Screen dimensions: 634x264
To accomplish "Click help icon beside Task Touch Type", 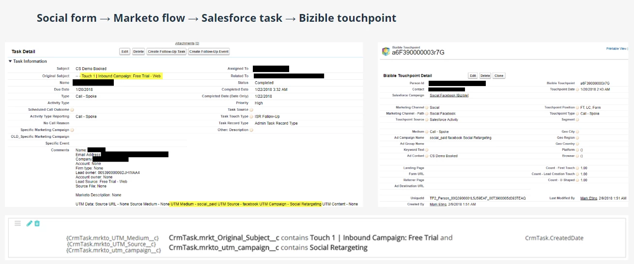I will click(x=251, y=117).
